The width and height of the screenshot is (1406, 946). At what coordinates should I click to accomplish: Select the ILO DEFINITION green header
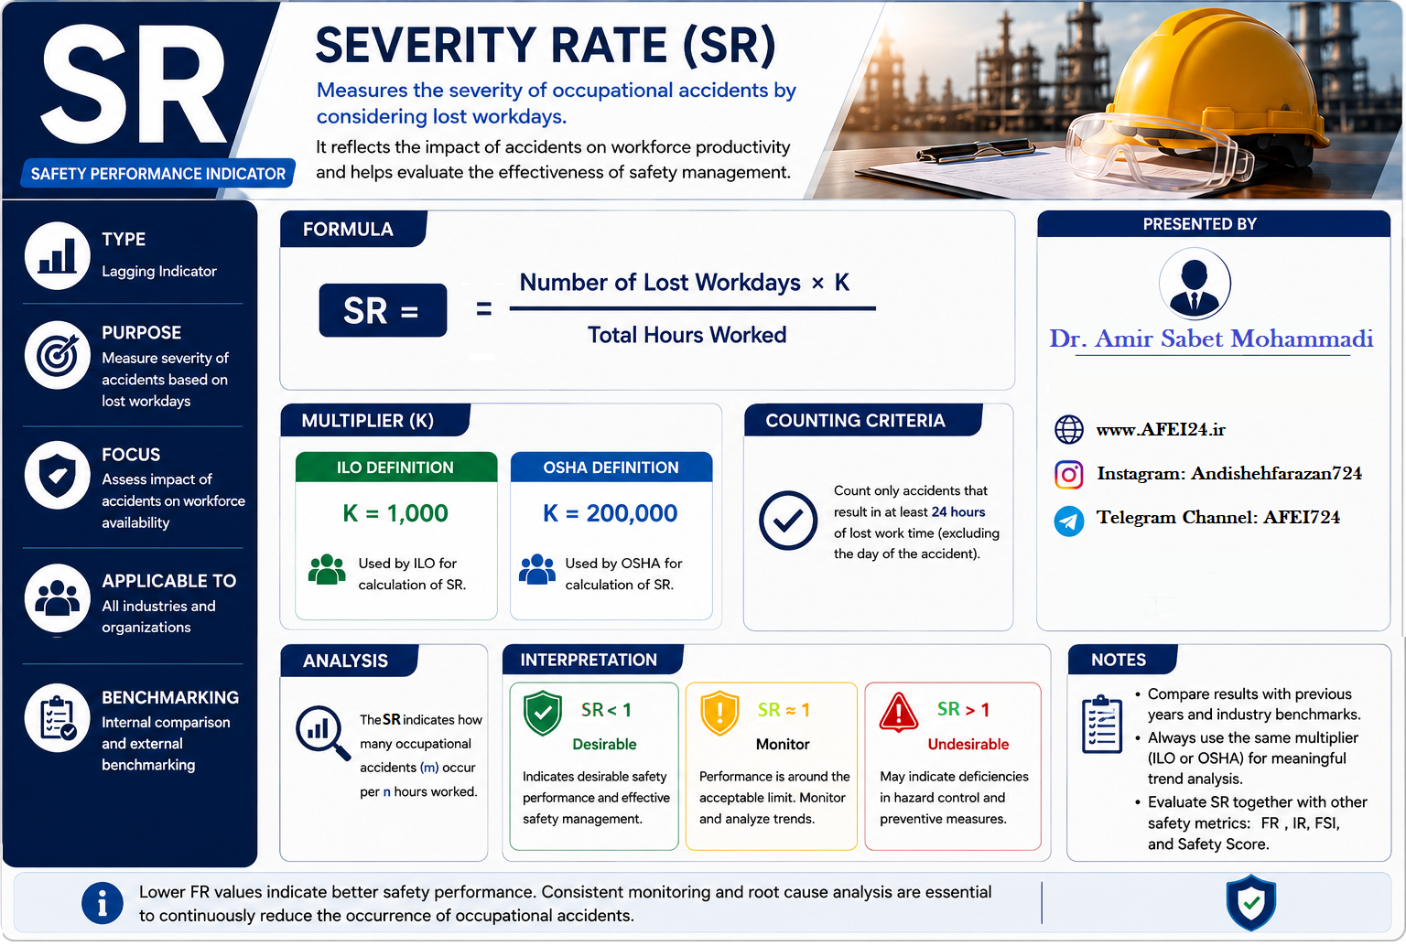[395, 468]
